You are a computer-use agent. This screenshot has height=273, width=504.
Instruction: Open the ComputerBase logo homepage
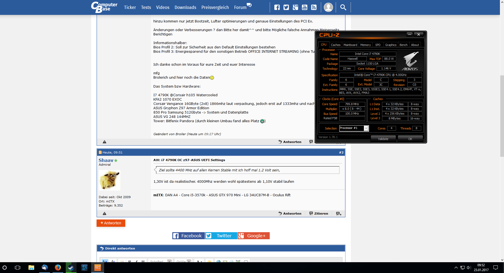(104, 7)
